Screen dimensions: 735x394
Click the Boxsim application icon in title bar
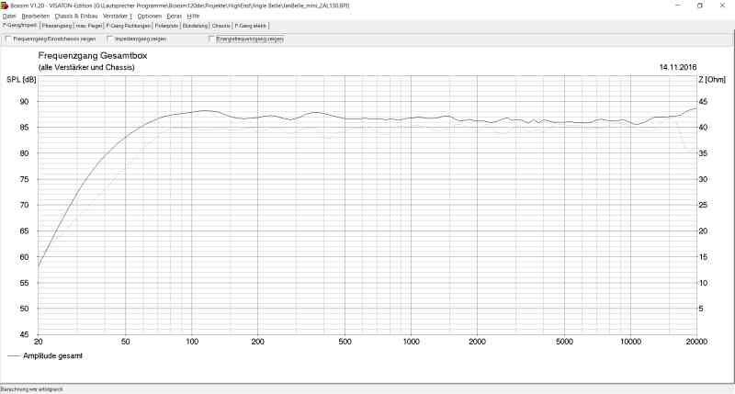point(5,6)
